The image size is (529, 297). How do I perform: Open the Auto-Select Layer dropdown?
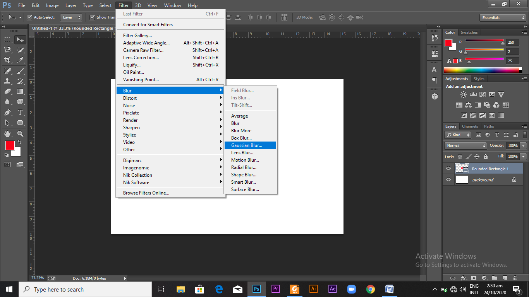click(x=71, y=17)
